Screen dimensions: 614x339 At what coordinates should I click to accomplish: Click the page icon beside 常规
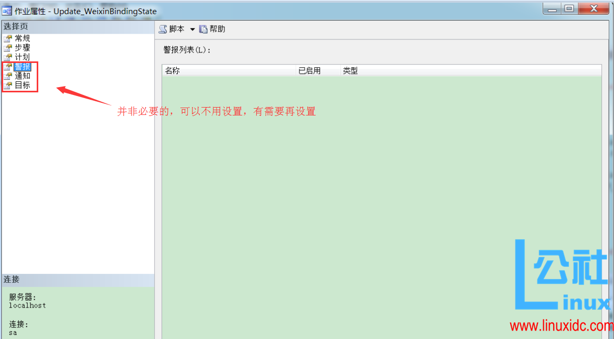[x=8, y=38]
